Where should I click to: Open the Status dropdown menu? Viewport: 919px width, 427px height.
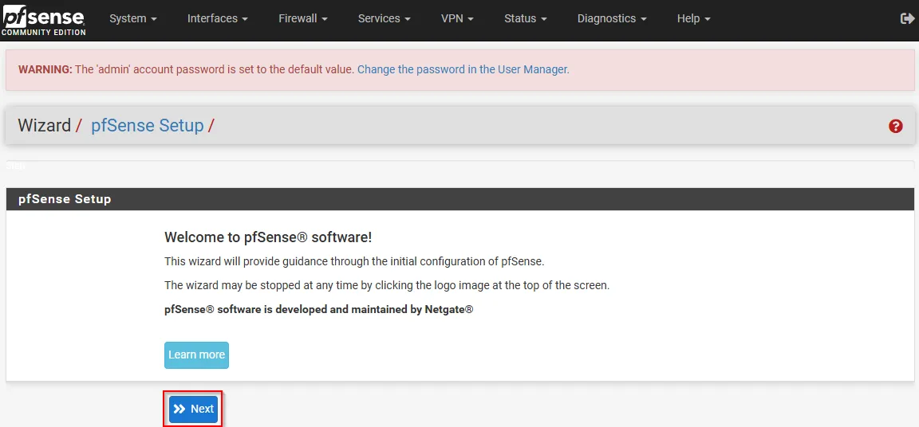pyautogui.click(x=525, y=18)
